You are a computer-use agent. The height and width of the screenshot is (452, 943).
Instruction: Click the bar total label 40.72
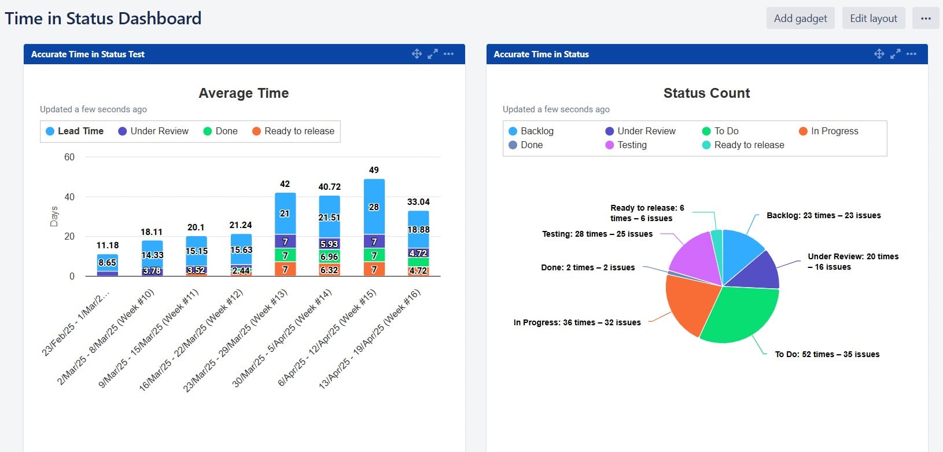coord(329,187)
